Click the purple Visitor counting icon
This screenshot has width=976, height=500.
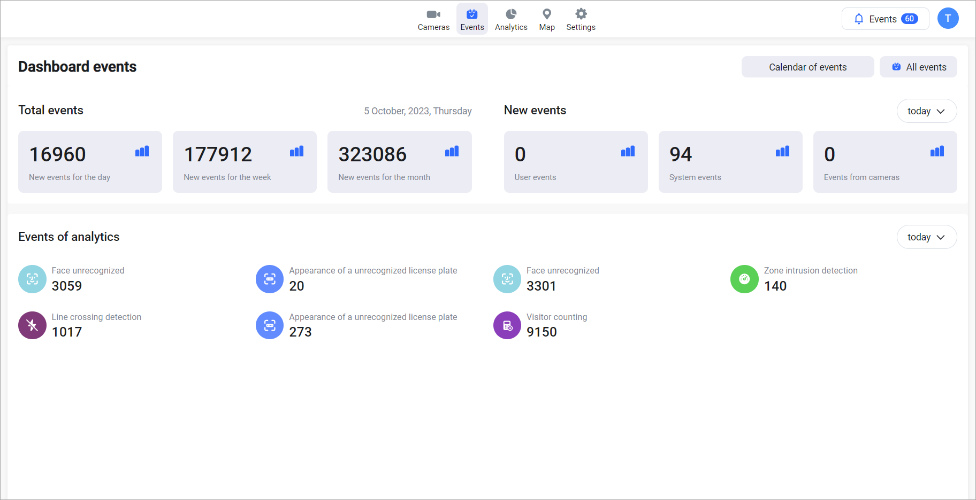[507, 325]
